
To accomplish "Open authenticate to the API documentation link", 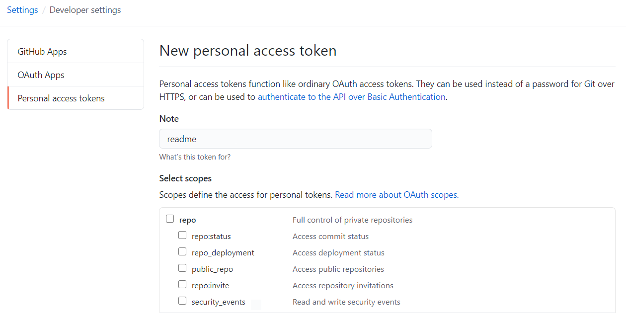I will point(351,96).
